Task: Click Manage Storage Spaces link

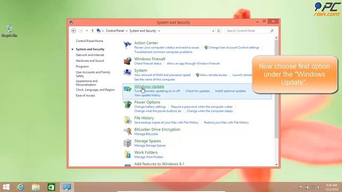Action: (150, 146)
